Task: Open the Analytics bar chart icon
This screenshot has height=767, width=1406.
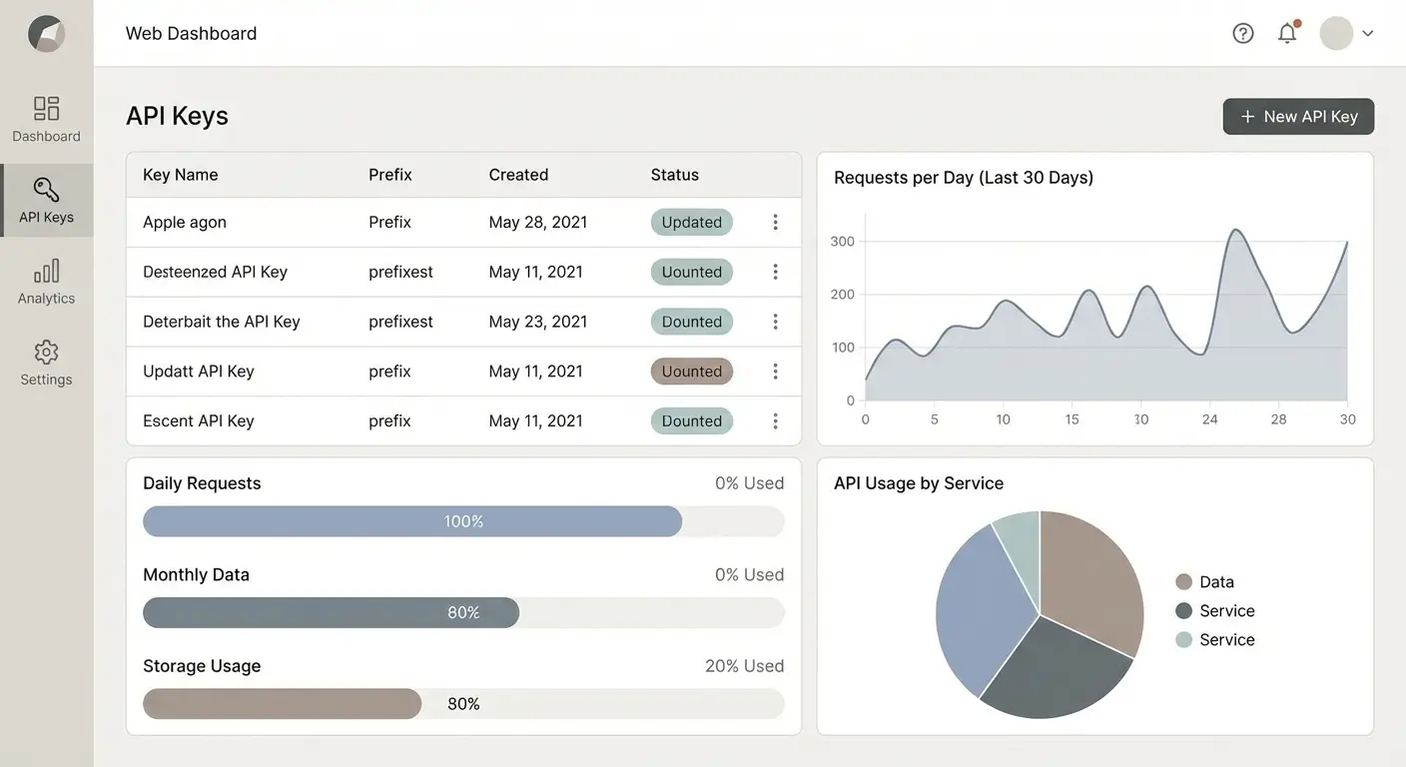Action: (47, 271)
